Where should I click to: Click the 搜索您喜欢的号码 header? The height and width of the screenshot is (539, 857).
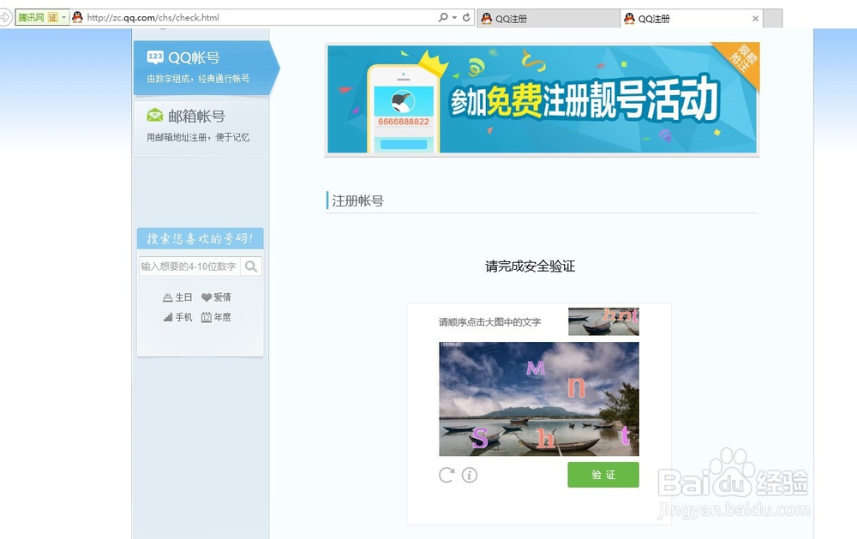(200, 239)
